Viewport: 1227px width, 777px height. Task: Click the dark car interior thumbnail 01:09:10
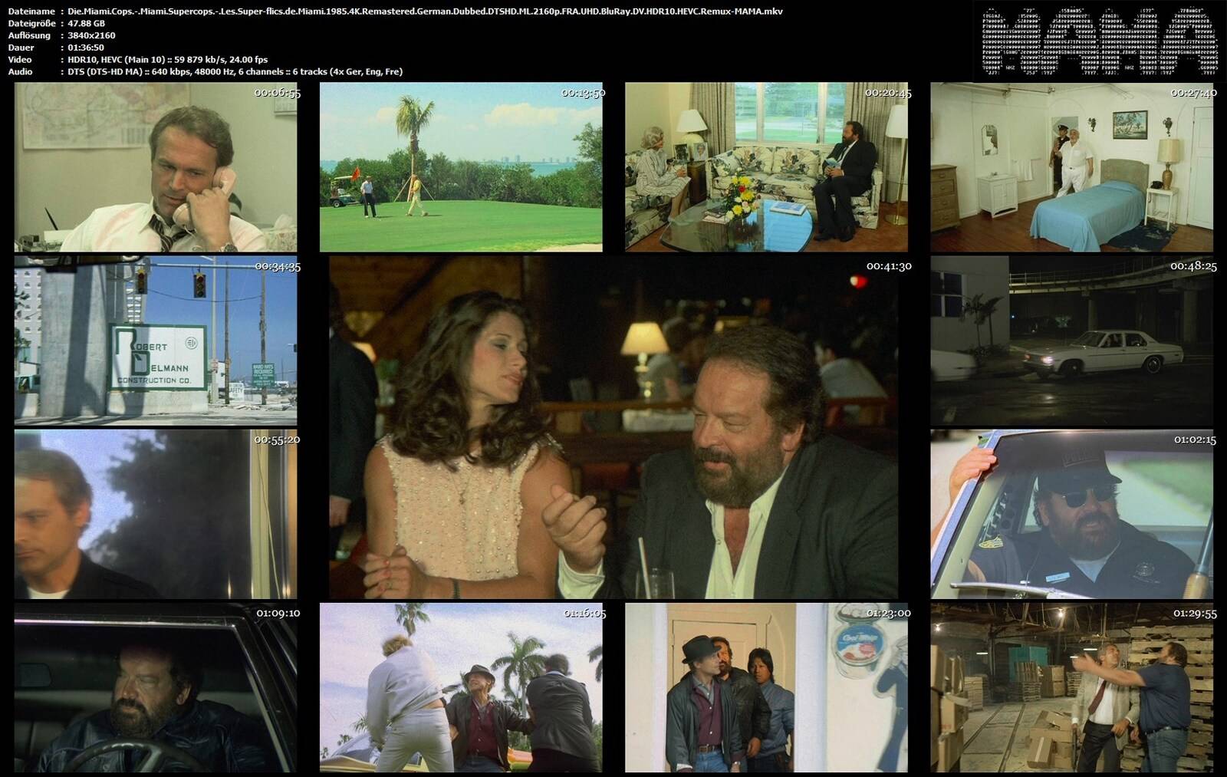coord(156,687)
